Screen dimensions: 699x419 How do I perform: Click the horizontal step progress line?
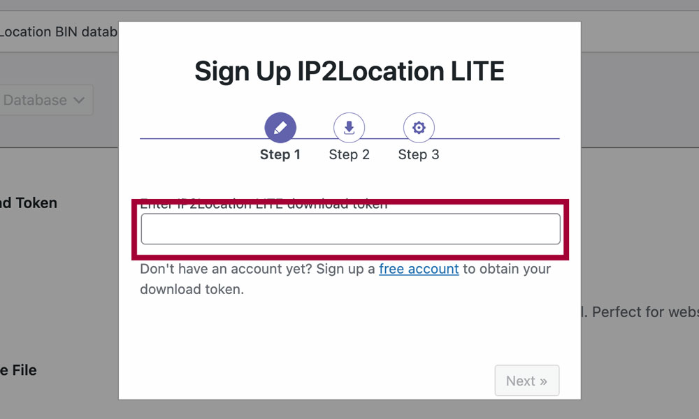(489, 139)
